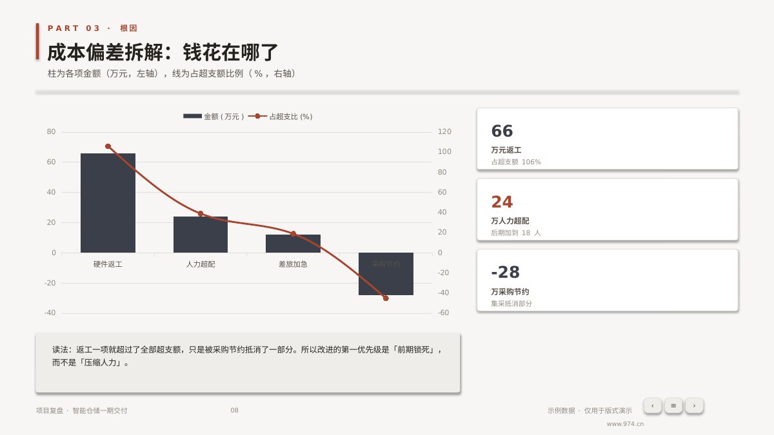Click the 硬件返工 bar in chart
This screenshot has width=774, height=435.
[x=108, y=203]
